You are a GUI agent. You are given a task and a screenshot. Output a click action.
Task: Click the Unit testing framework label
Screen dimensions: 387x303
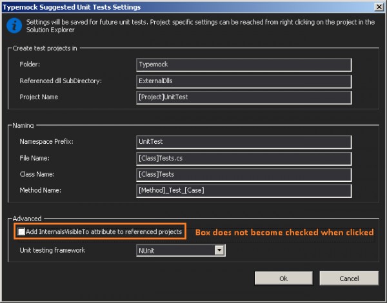[x=52, y=250]
